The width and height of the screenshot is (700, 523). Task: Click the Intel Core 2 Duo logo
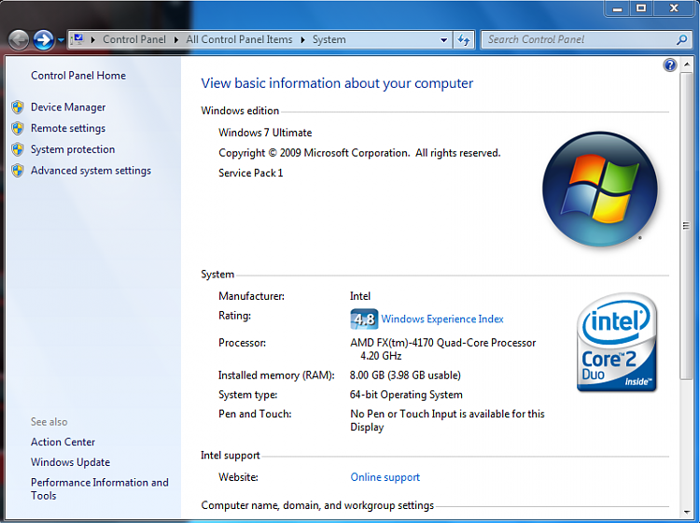click(617, 343)
